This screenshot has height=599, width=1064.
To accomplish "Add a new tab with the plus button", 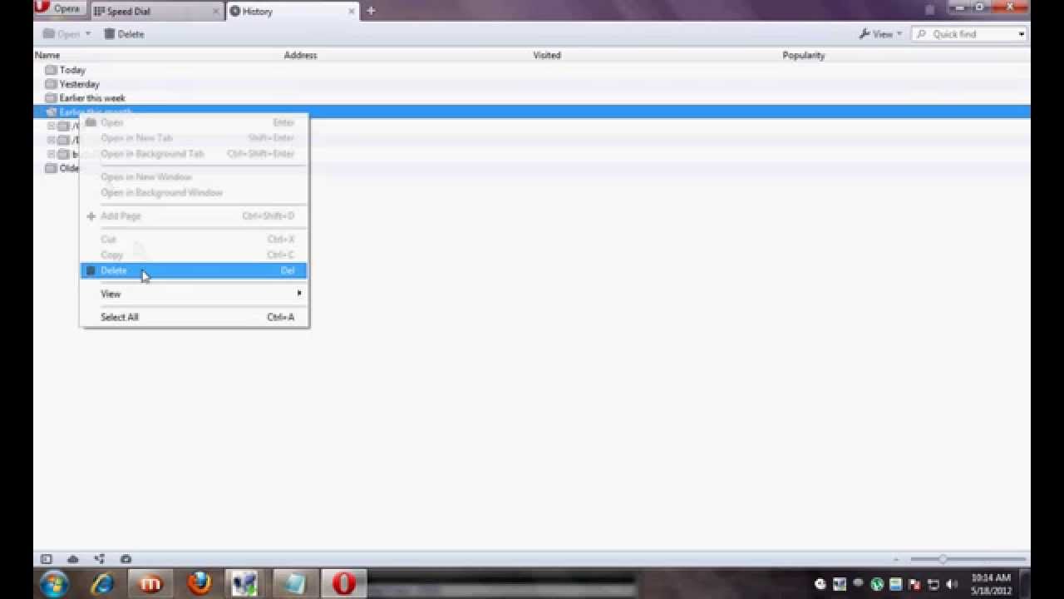I will [371, 11].
